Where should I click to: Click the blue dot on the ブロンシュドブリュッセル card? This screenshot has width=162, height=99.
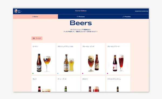click(x=58, y=74)
